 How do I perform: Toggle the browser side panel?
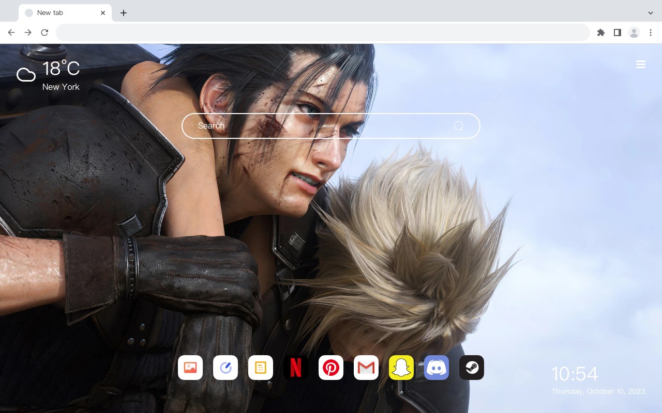pos(617,33)
